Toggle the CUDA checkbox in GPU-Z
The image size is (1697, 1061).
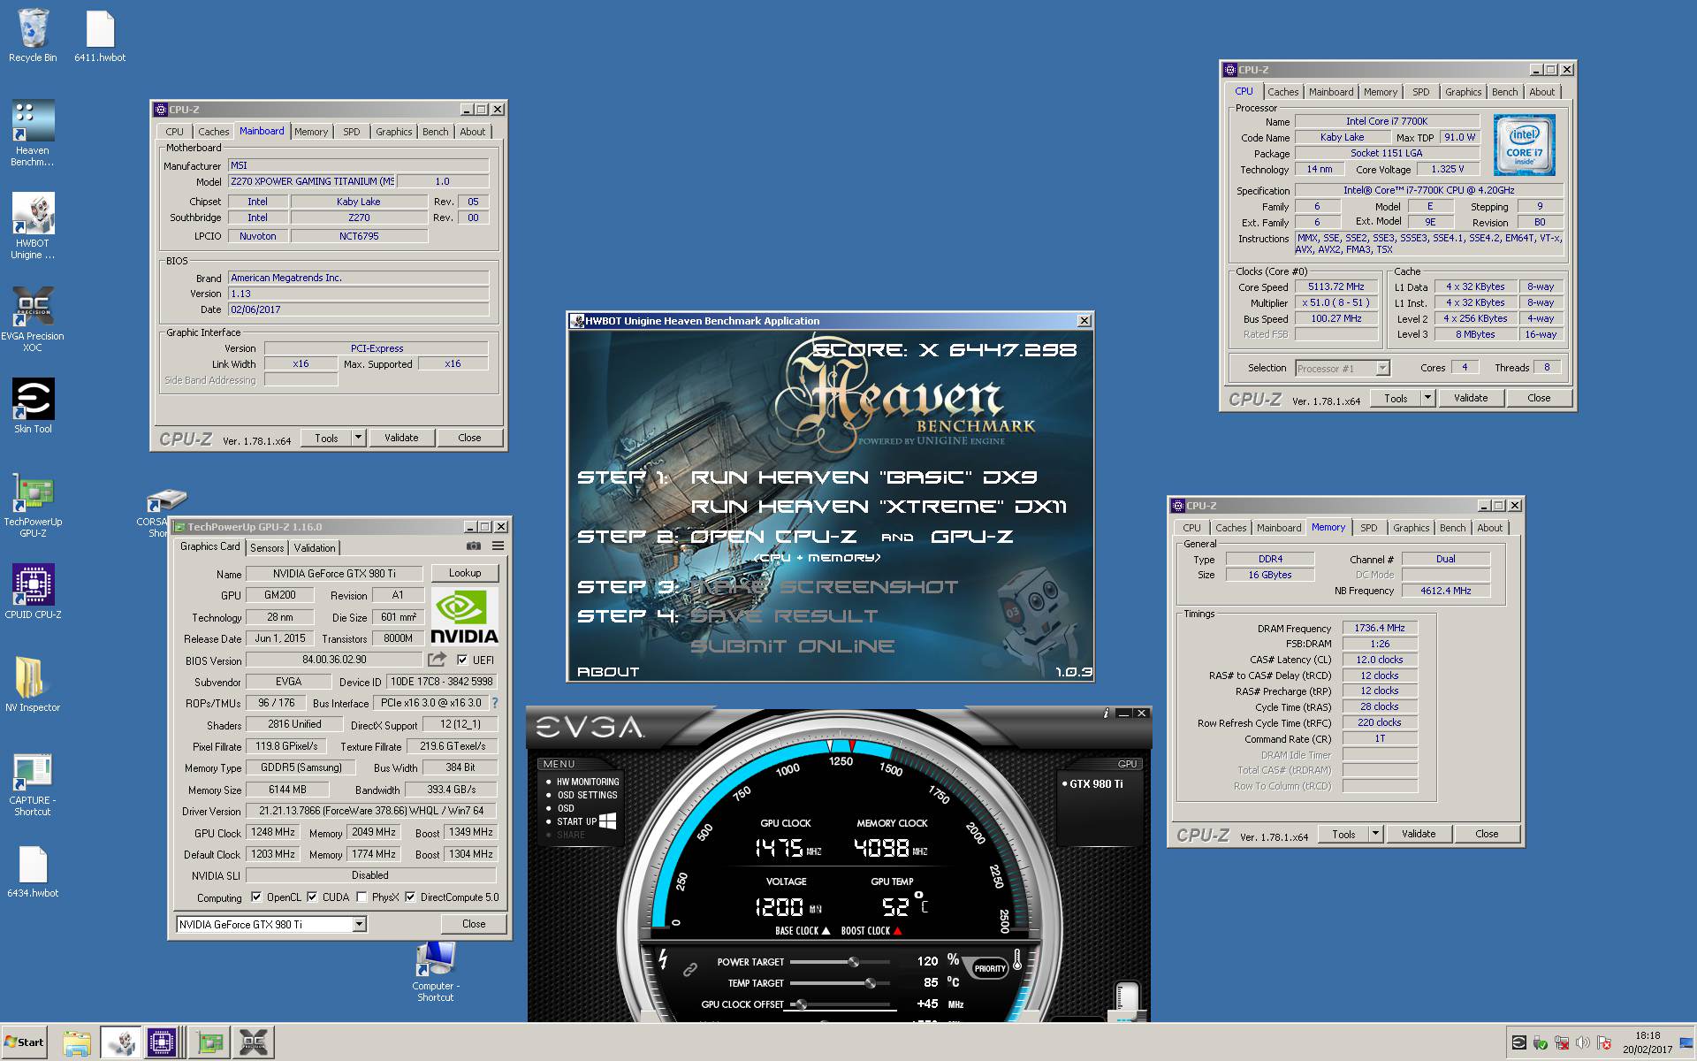click(312, 897)
